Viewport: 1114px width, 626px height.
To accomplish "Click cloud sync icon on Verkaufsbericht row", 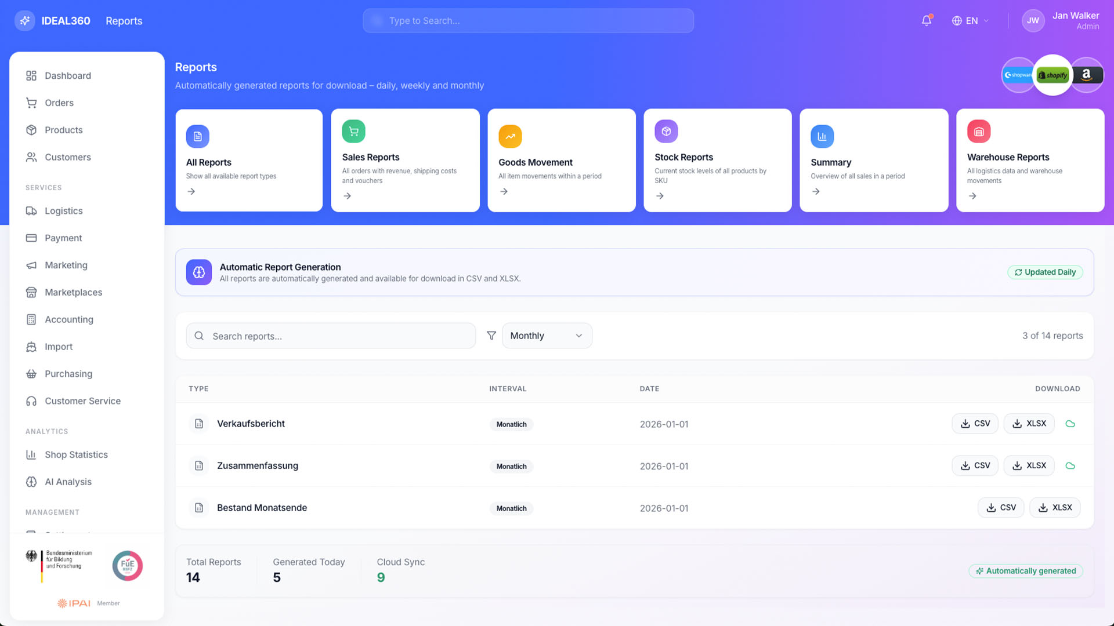I will pyautogui.click(x=1070, y=424).
